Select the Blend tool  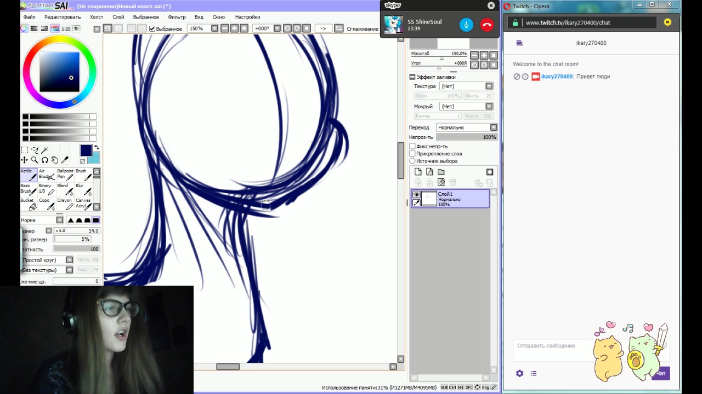click(65, 189)
